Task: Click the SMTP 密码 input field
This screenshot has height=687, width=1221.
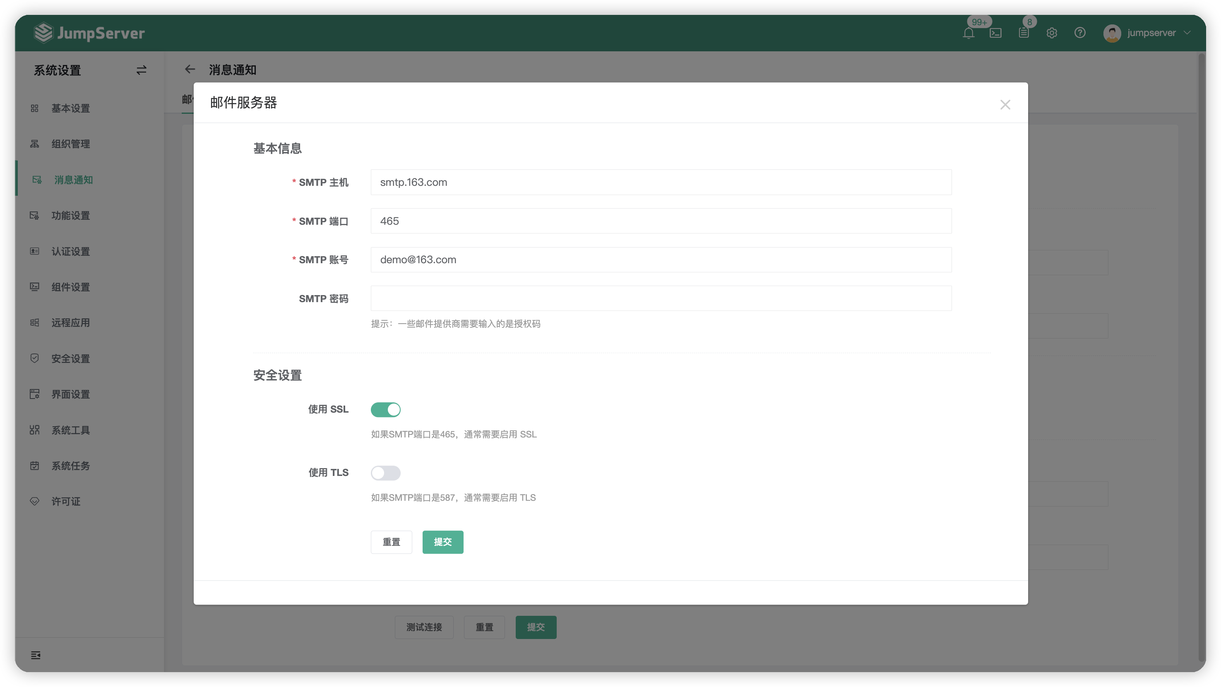Action: (661, 298)
